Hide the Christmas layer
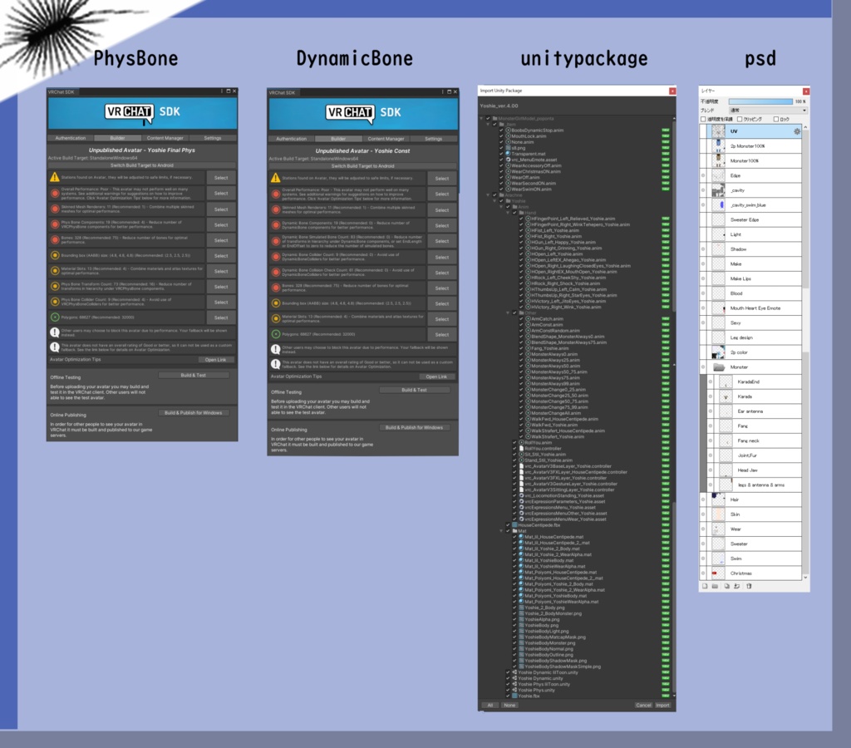851x748 pixels. click(x=703, y=573)
